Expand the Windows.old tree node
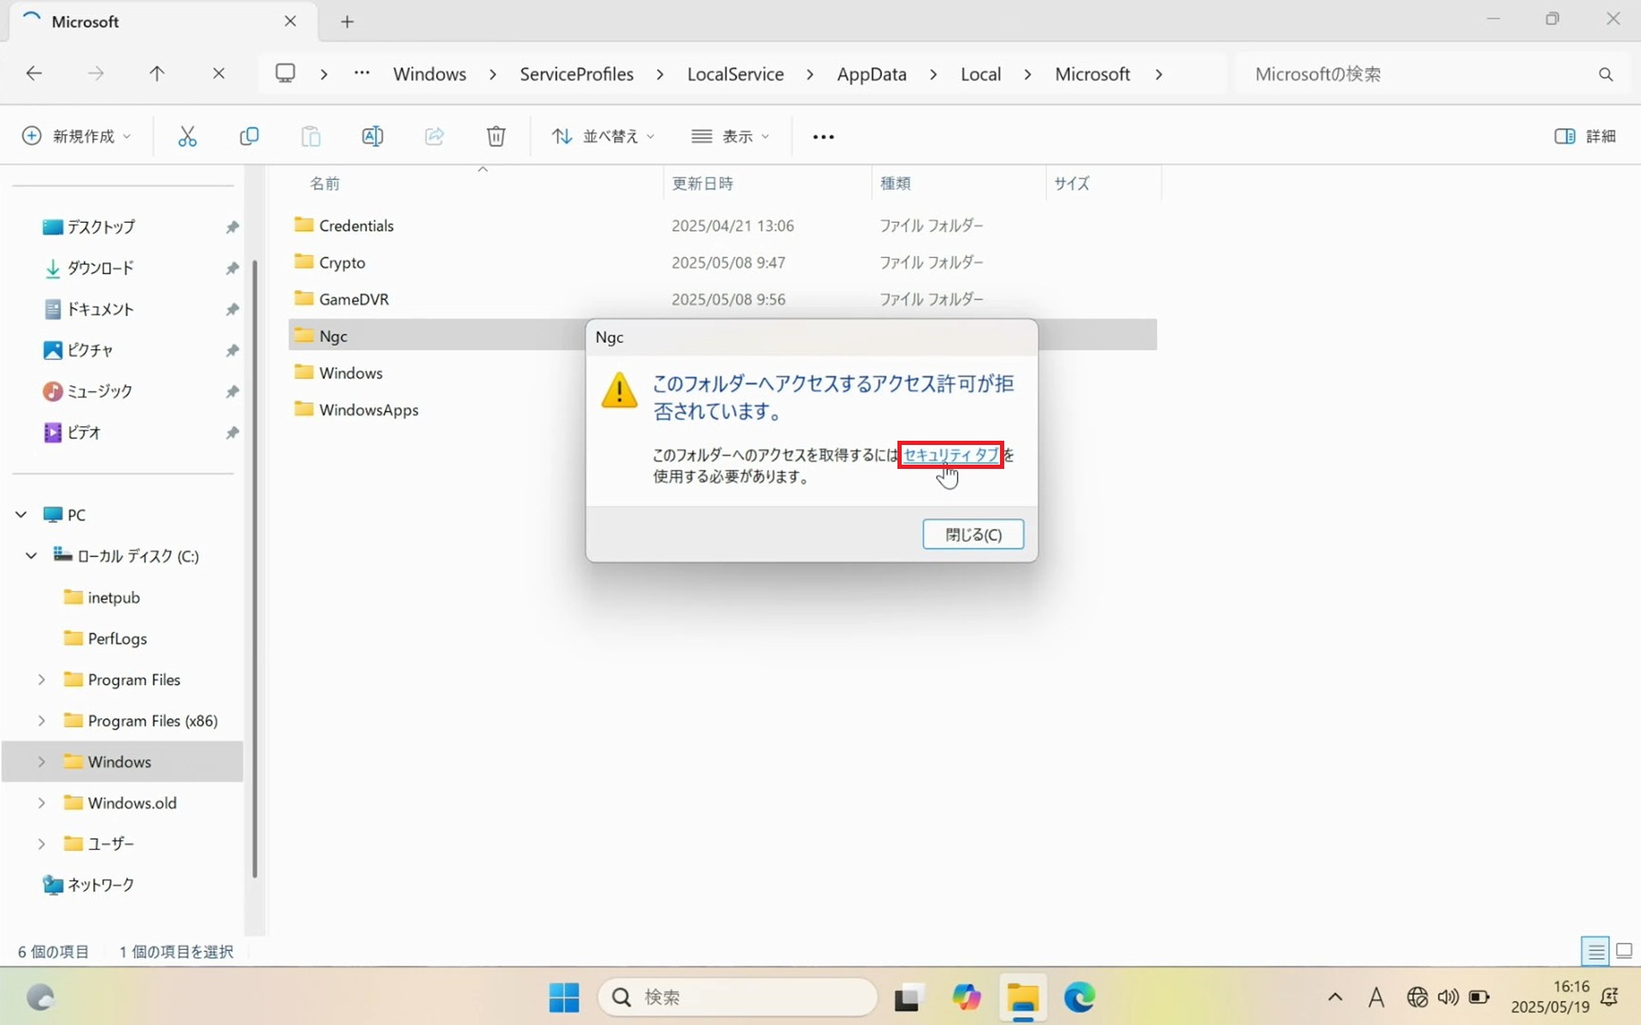This screenshot has height=1025, width=1641. (x=41, y=803)
